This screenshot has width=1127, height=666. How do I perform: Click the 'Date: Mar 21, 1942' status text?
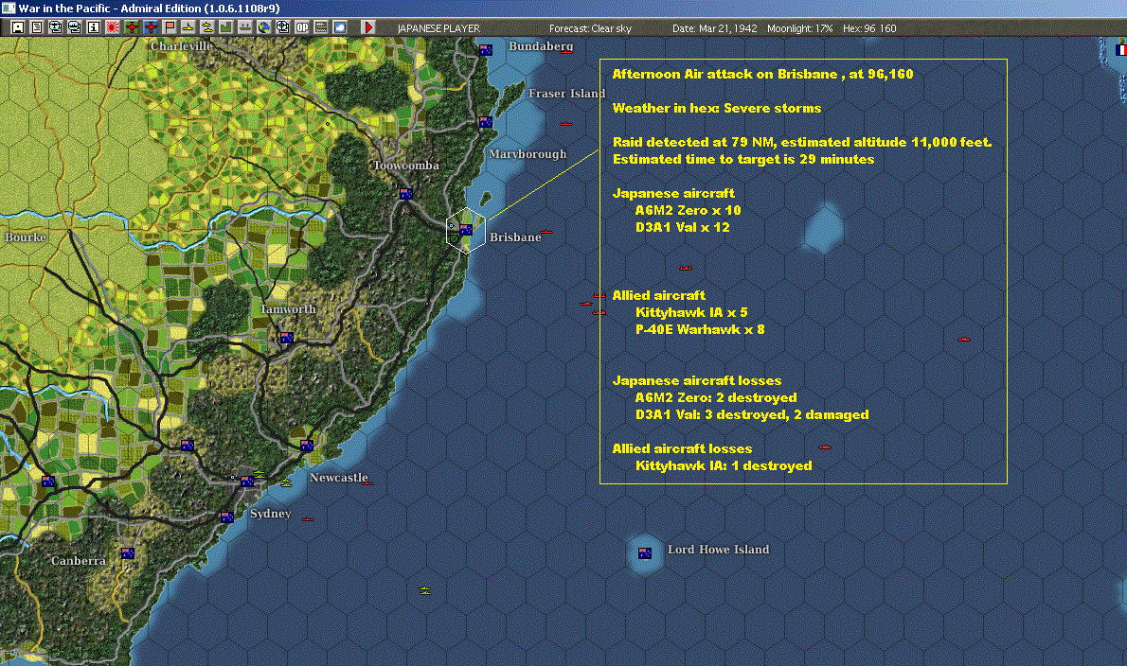point(714,28)
